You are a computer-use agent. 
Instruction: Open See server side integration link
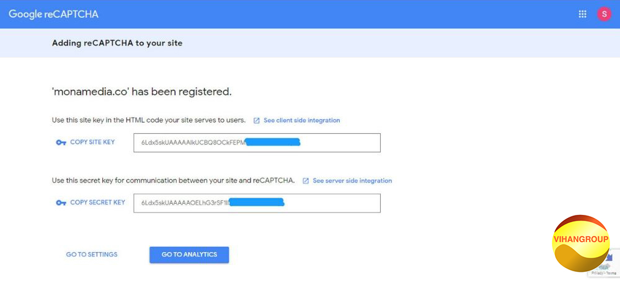[352, 181]
